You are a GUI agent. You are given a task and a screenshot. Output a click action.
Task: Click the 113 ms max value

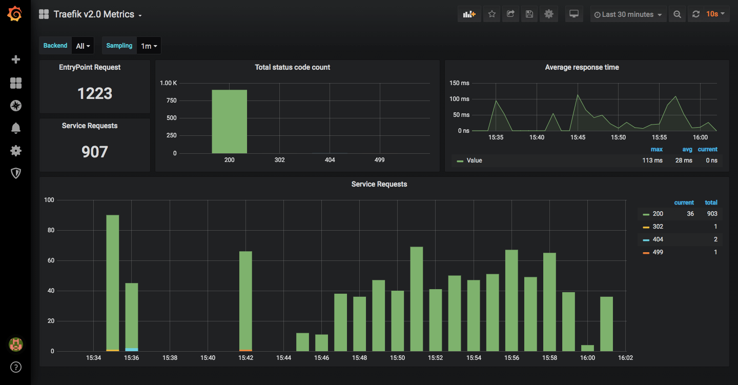(652, 160)
